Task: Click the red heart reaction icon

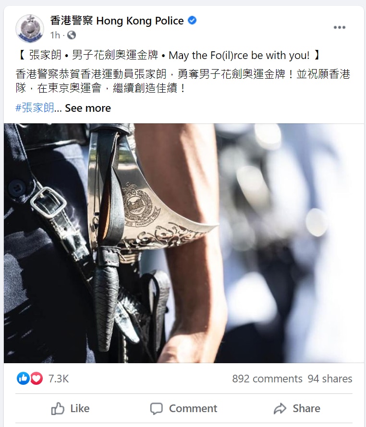Action: (37, 379)
